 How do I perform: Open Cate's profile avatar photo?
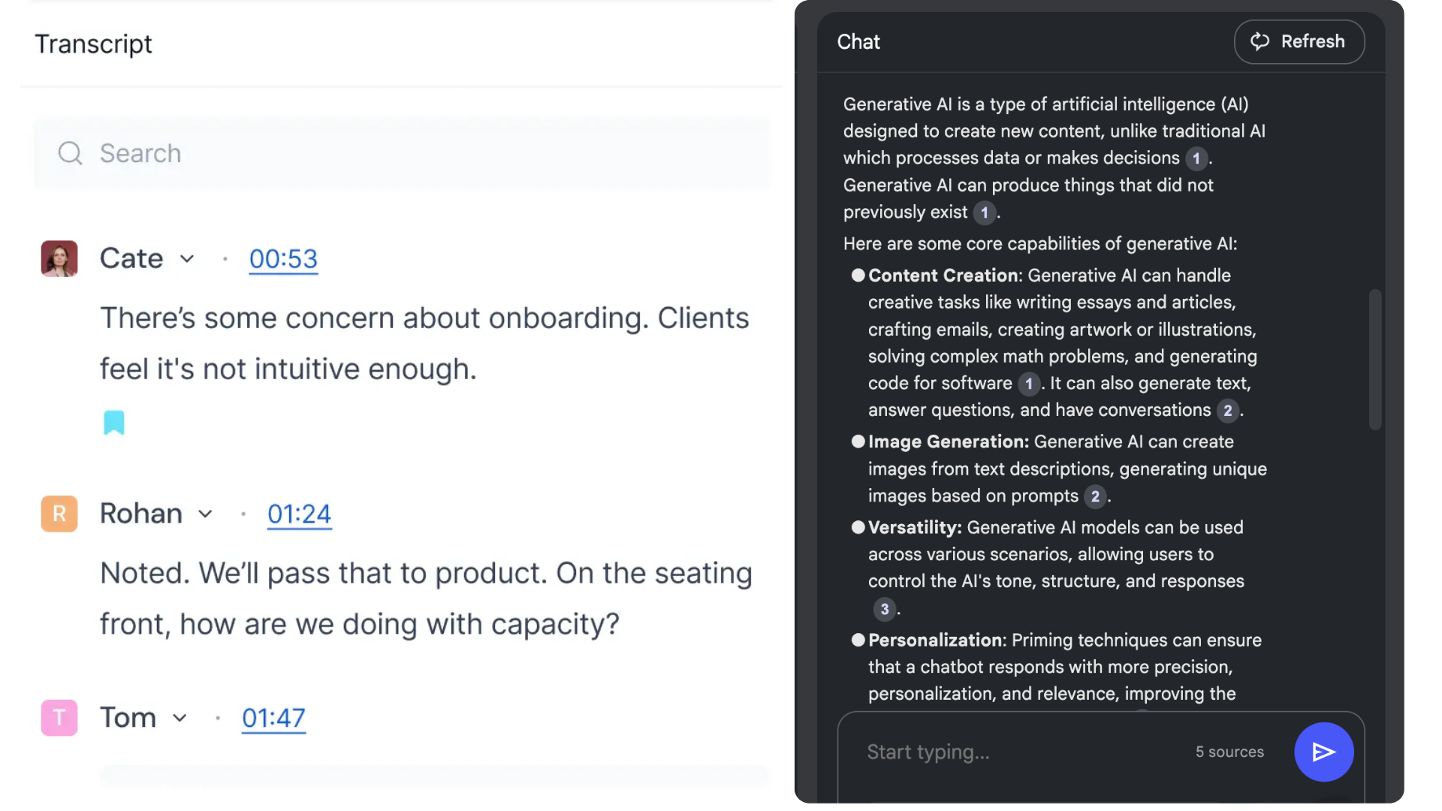59,258
